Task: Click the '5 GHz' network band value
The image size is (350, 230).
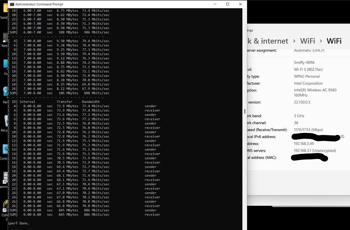Action: [299, 116]
